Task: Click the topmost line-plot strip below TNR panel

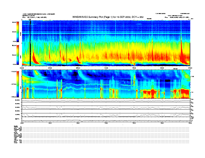Action: coord(106,100)
